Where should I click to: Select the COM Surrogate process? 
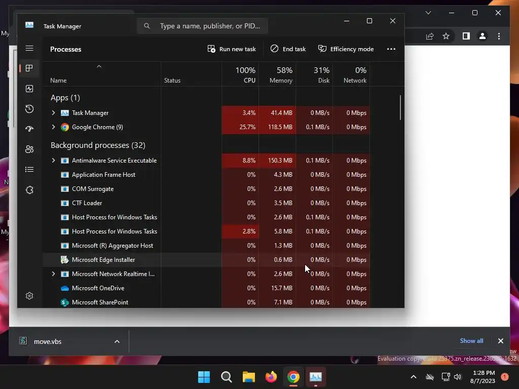[x=206, y=189]
